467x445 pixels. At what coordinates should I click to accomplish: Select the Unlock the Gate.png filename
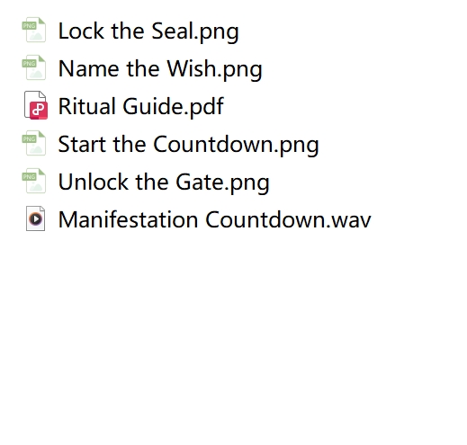(x=164, y=182)
